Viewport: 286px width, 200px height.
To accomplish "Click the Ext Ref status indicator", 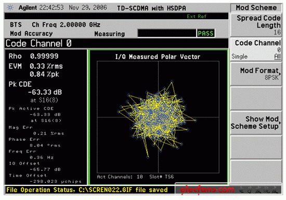I will pos(197,17).
